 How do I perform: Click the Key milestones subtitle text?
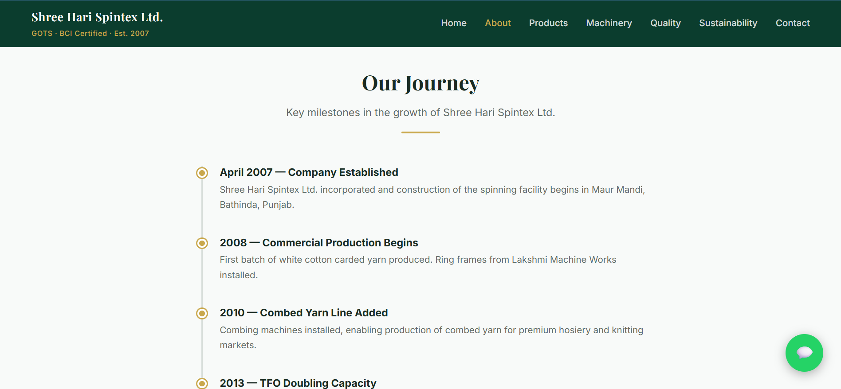click(x=420, y=113)
